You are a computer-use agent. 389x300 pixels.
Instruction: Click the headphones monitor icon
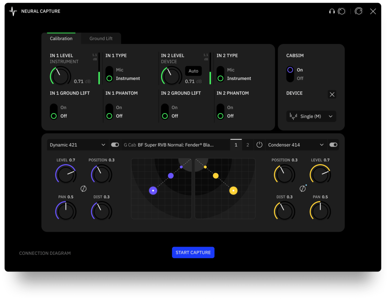click(x=332, y=11)
